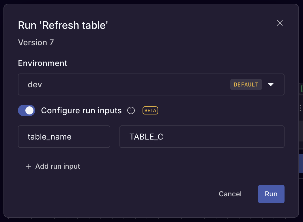Close the Run 'Refresh table' dialog
This screenshot has width=303, height=222.
coord(280,23)
